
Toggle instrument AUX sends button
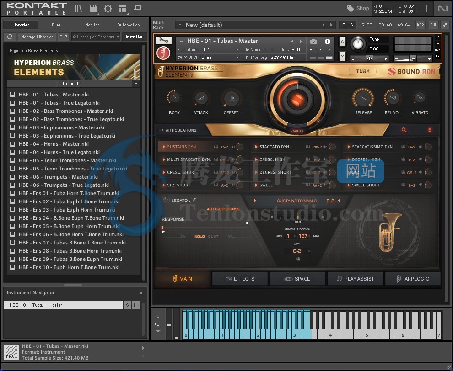coord(438,50)
